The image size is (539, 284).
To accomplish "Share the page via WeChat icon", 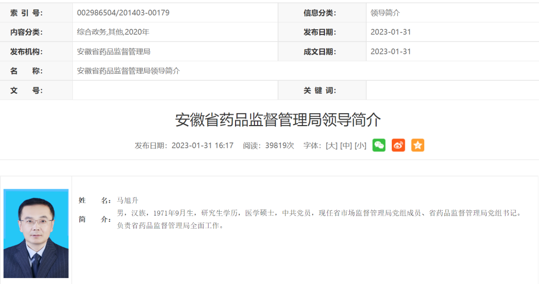I will tap(379, 145).
